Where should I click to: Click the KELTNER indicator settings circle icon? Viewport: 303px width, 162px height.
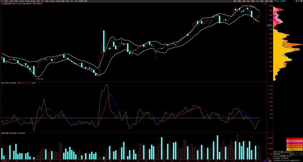[13, 4]
